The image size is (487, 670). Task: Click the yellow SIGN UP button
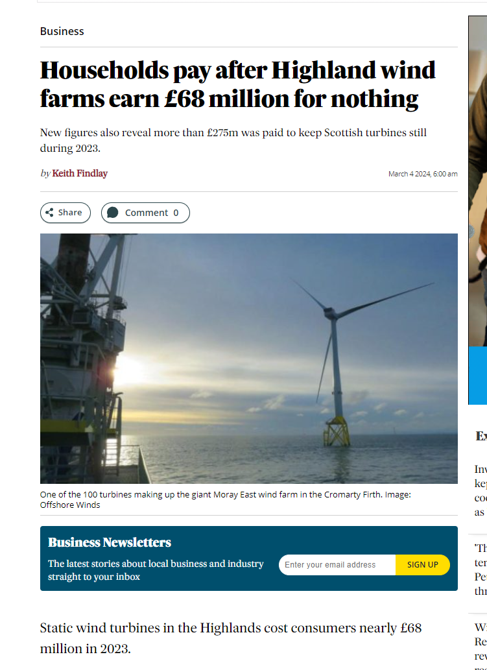tap(423, 565)
